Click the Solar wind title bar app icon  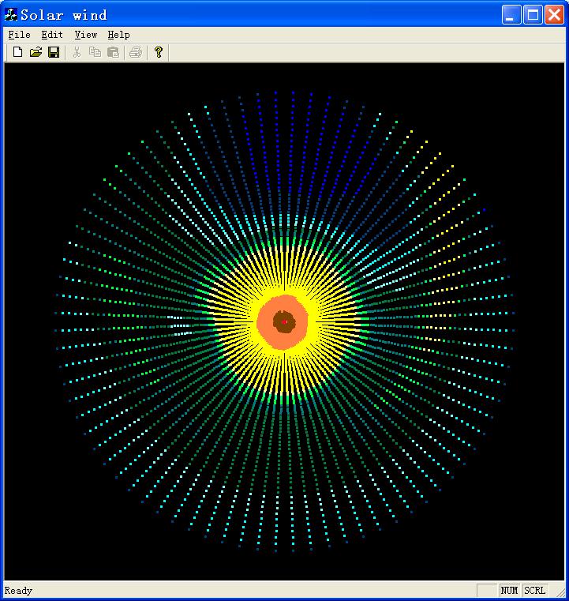[11, 14]
